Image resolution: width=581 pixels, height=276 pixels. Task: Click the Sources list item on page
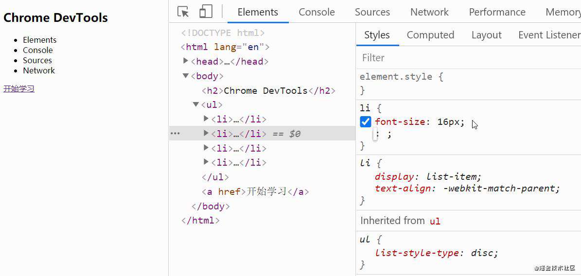(37, 60)
